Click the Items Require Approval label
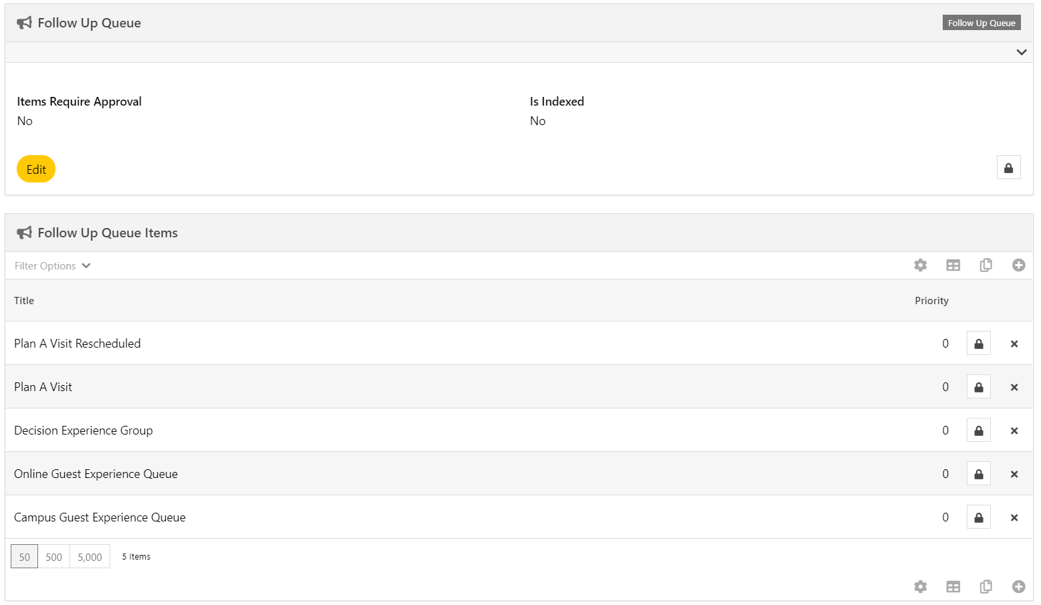This screenshot has height=605, width=1041. pyautogui.click(x=79, y=102)
